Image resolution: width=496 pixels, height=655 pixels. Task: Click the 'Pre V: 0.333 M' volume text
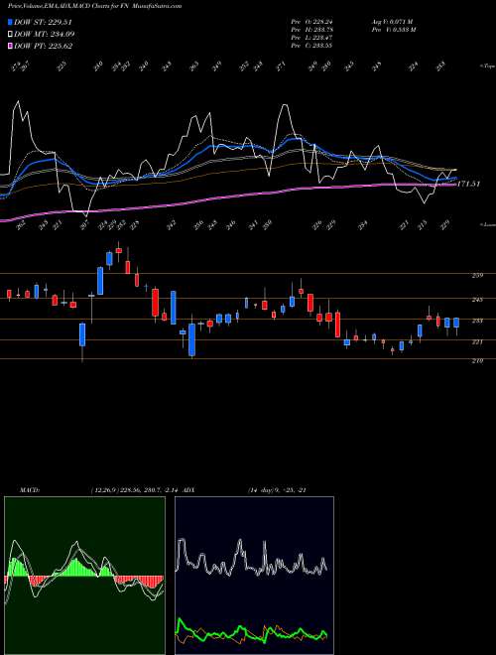click(393, 29)
